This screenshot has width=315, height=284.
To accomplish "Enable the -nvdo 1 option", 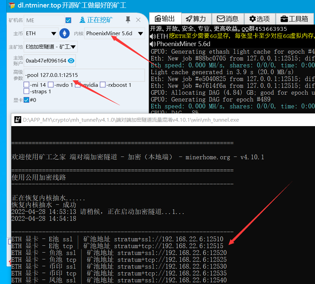I will pyautogui.click(x=51, y=85).
